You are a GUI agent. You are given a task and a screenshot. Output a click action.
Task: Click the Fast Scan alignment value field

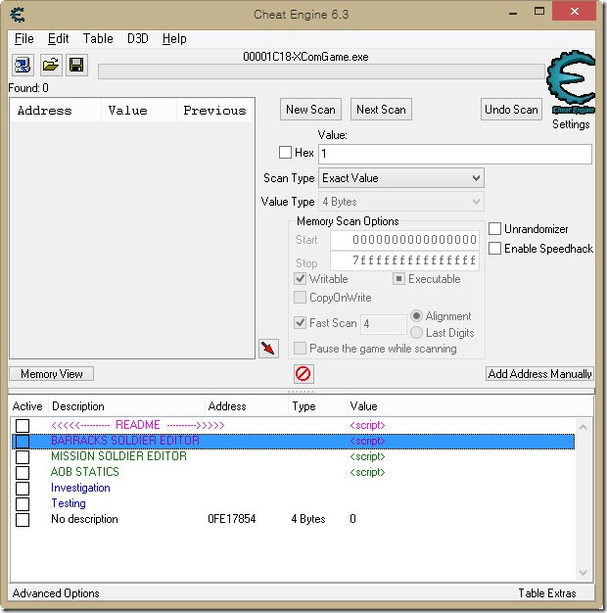(x=383, y=324)
